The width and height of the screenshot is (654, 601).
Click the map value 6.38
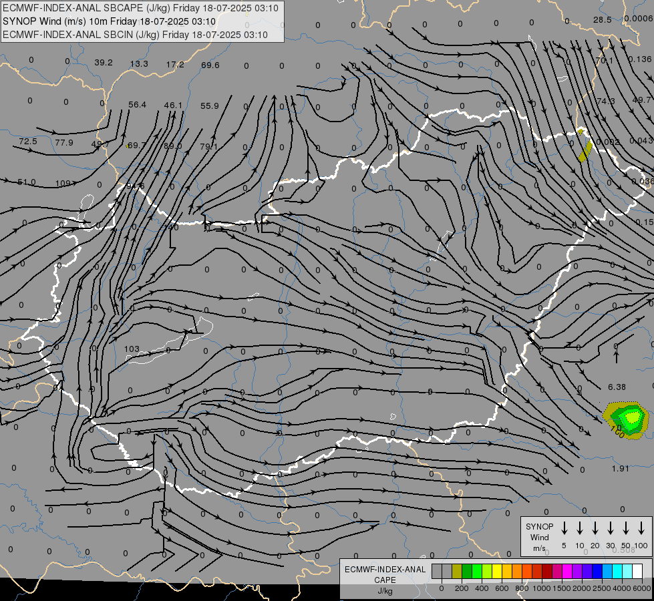pos(617,387)
